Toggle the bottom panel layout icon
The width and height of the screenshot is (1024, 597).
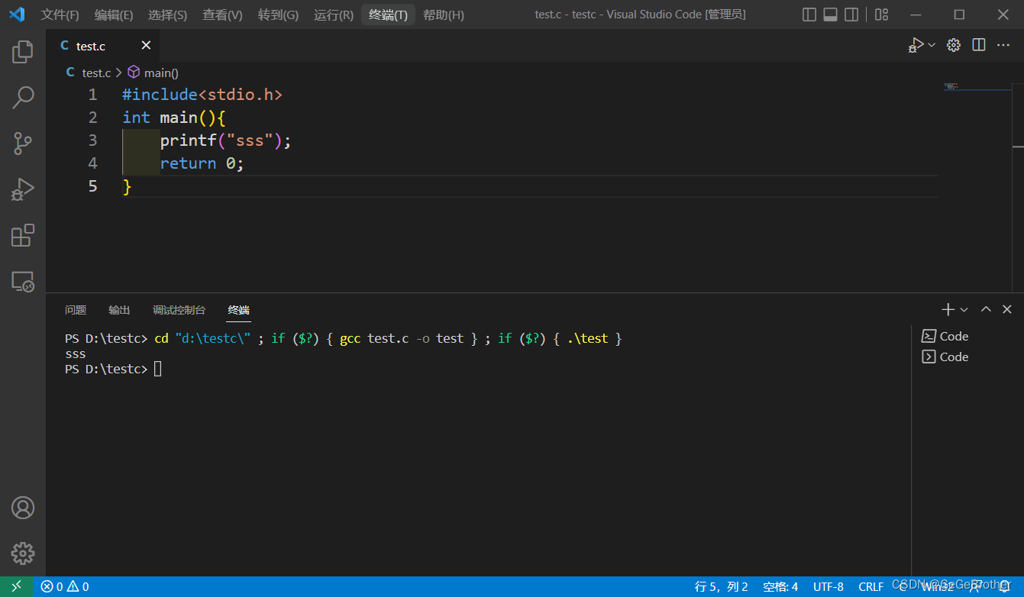pos(831,15)
